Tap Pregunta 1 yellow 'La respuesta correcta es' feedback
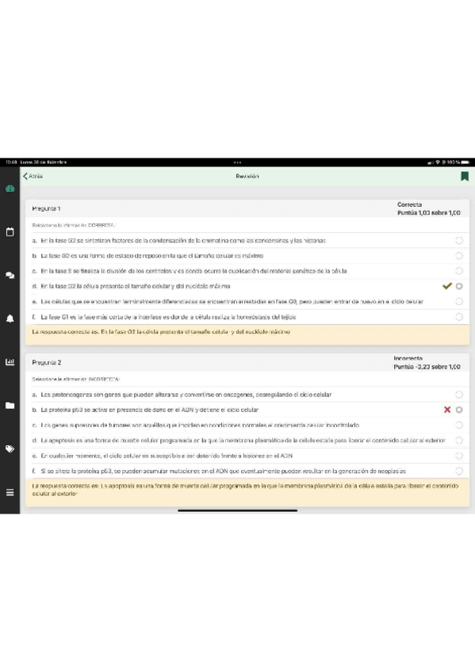The width and height of the screenshot is (475, 672). pyautogui.click(x=247, y=334)
